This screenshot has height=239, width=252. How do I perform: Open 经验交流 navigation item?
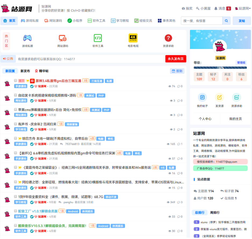click(x=143, y=21)
